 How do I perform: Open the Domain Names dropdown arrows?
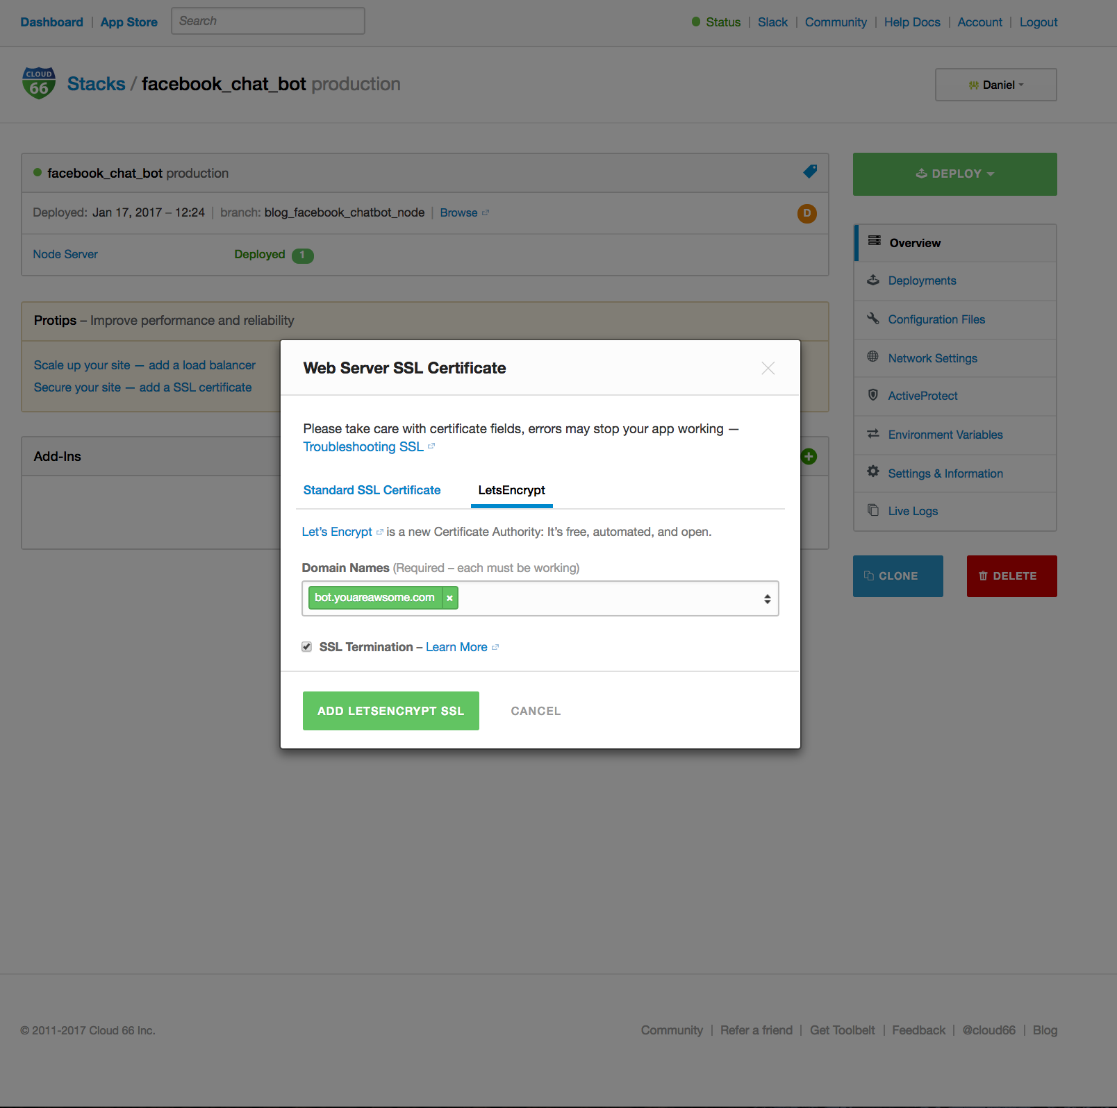click(x=767, y=598)
